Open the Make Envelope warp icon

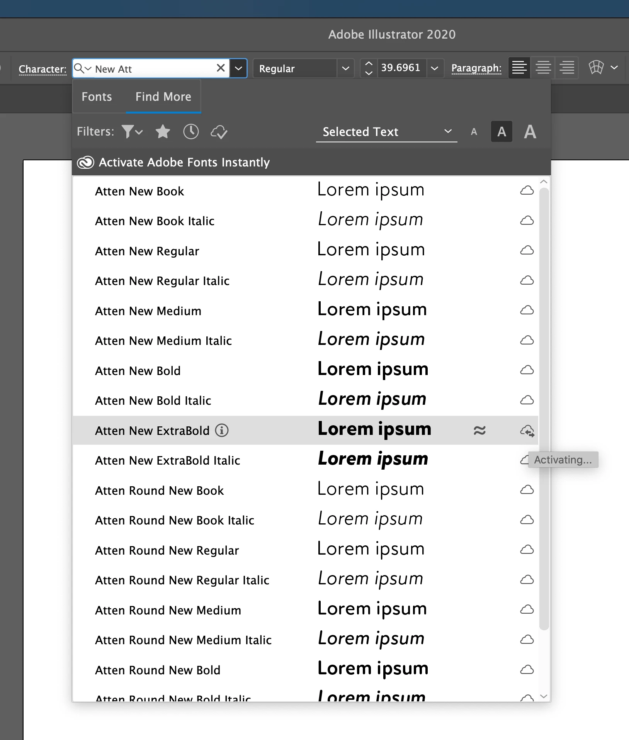[596, 68]
